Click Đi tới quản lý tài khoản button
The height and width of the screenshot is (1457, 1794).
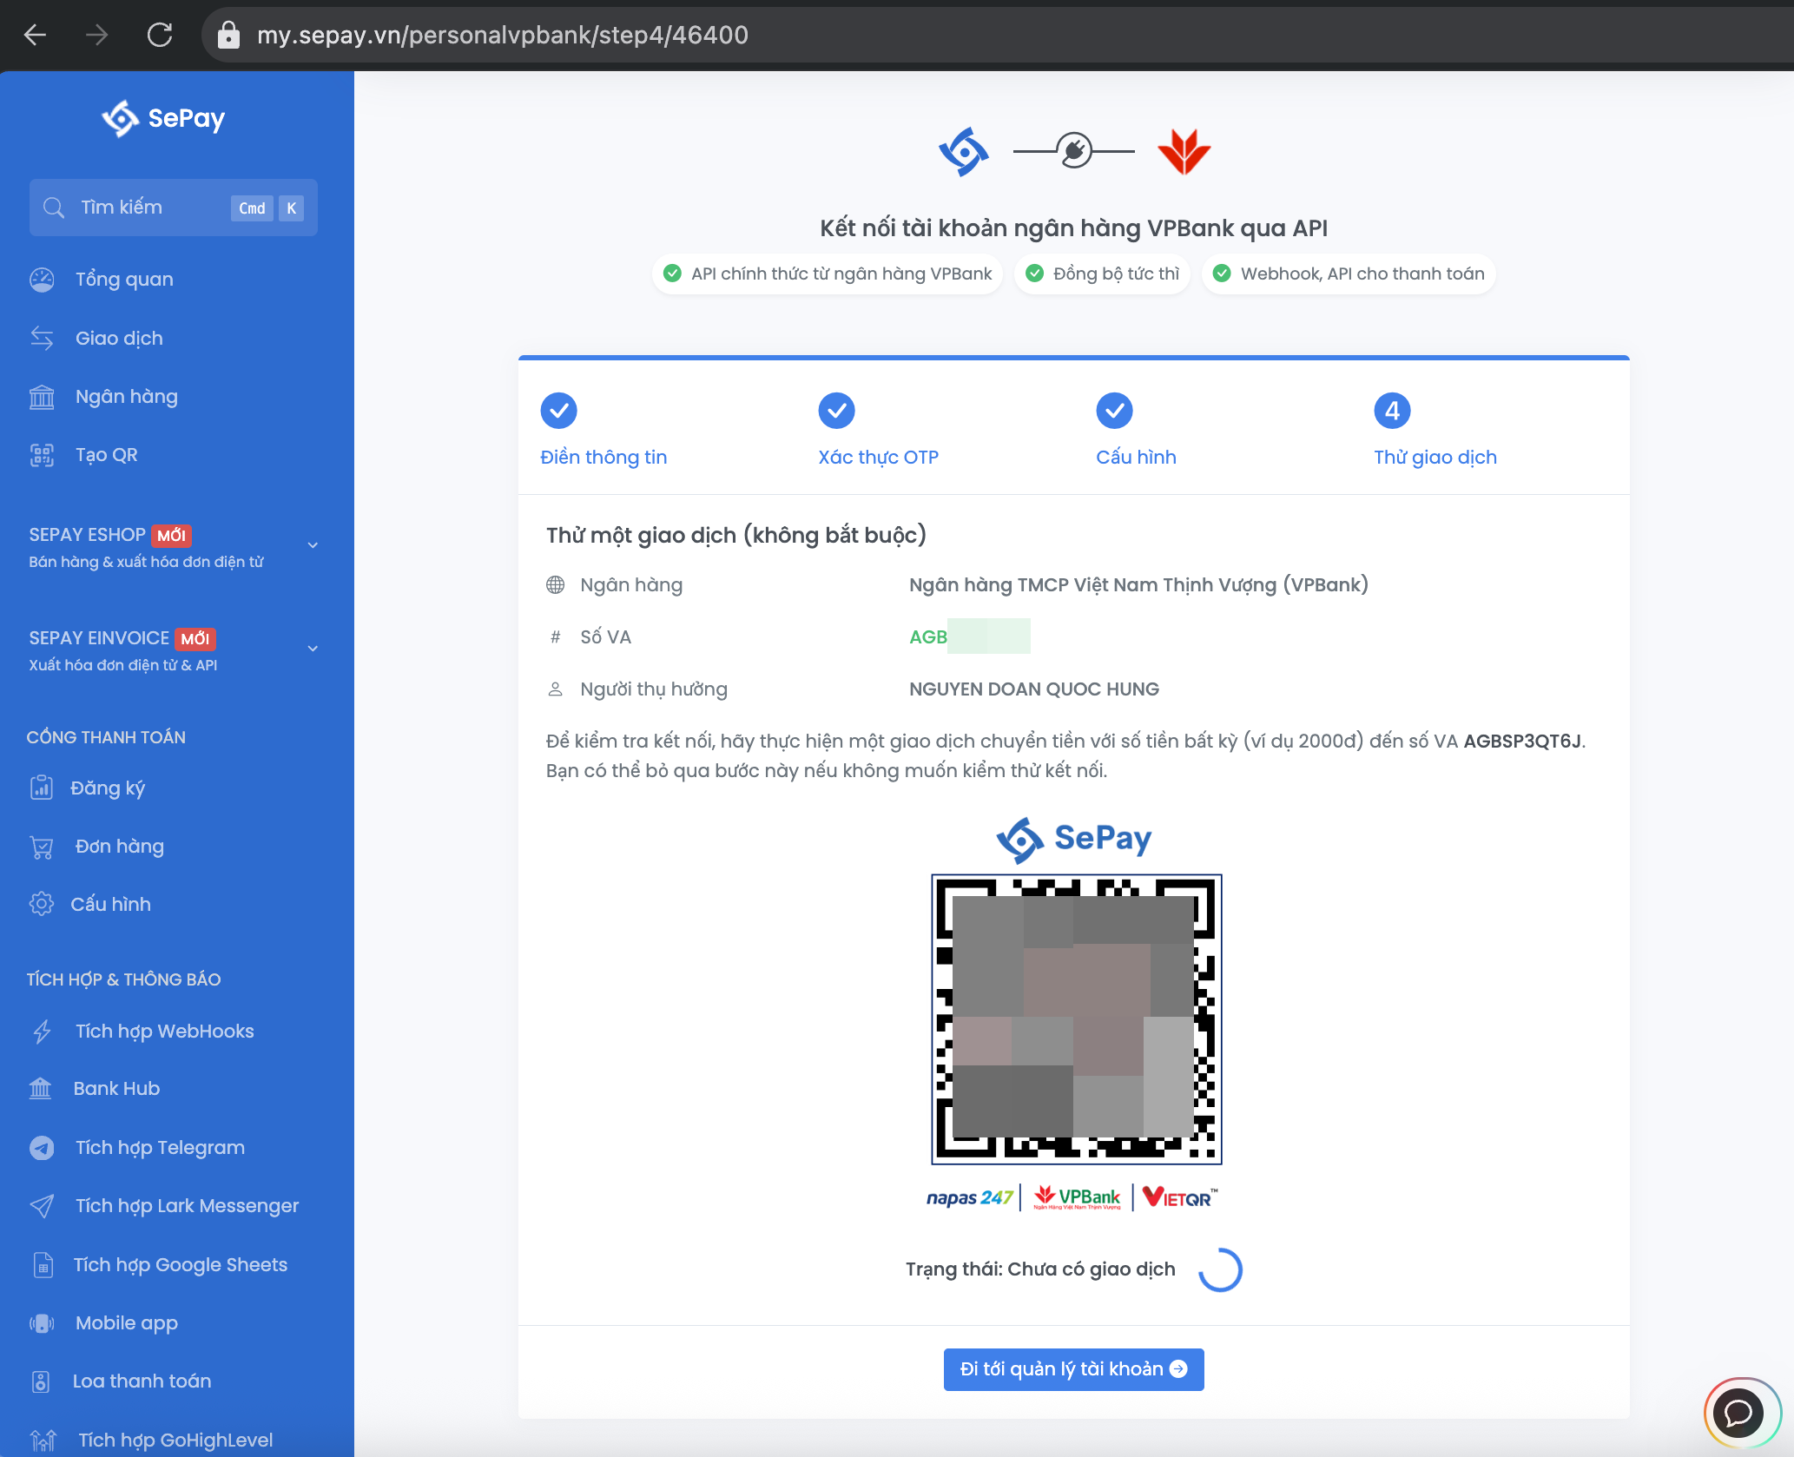click(1073, 1369)
